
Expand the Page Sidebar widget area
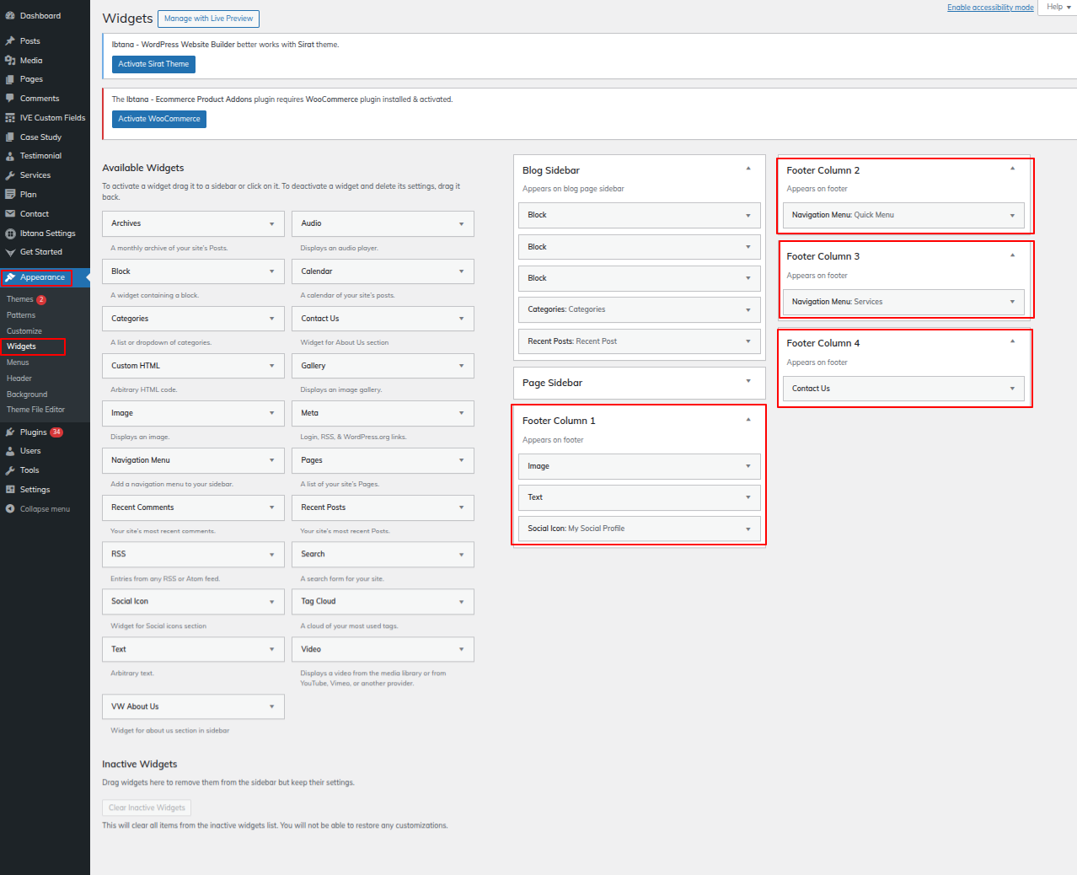(x=747, y=382)
